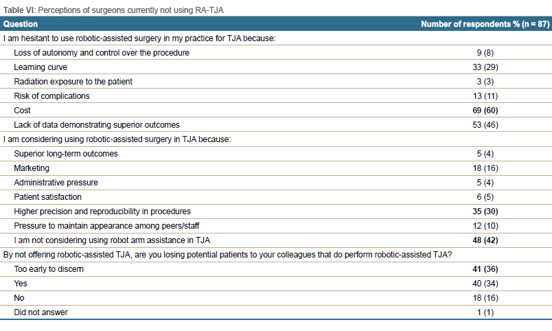The height and width of the screenshot is (331, 552).
Task: Select Loss of autonomy and control row
Action: 276,52
